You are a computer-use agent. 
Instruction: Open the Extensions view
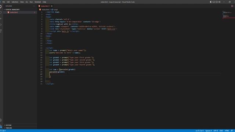(x=1, y=31)
